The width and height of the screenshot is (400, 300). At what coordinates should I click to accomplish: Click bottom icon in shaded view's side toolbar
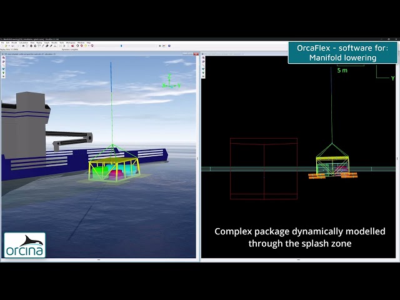point(3,76)
